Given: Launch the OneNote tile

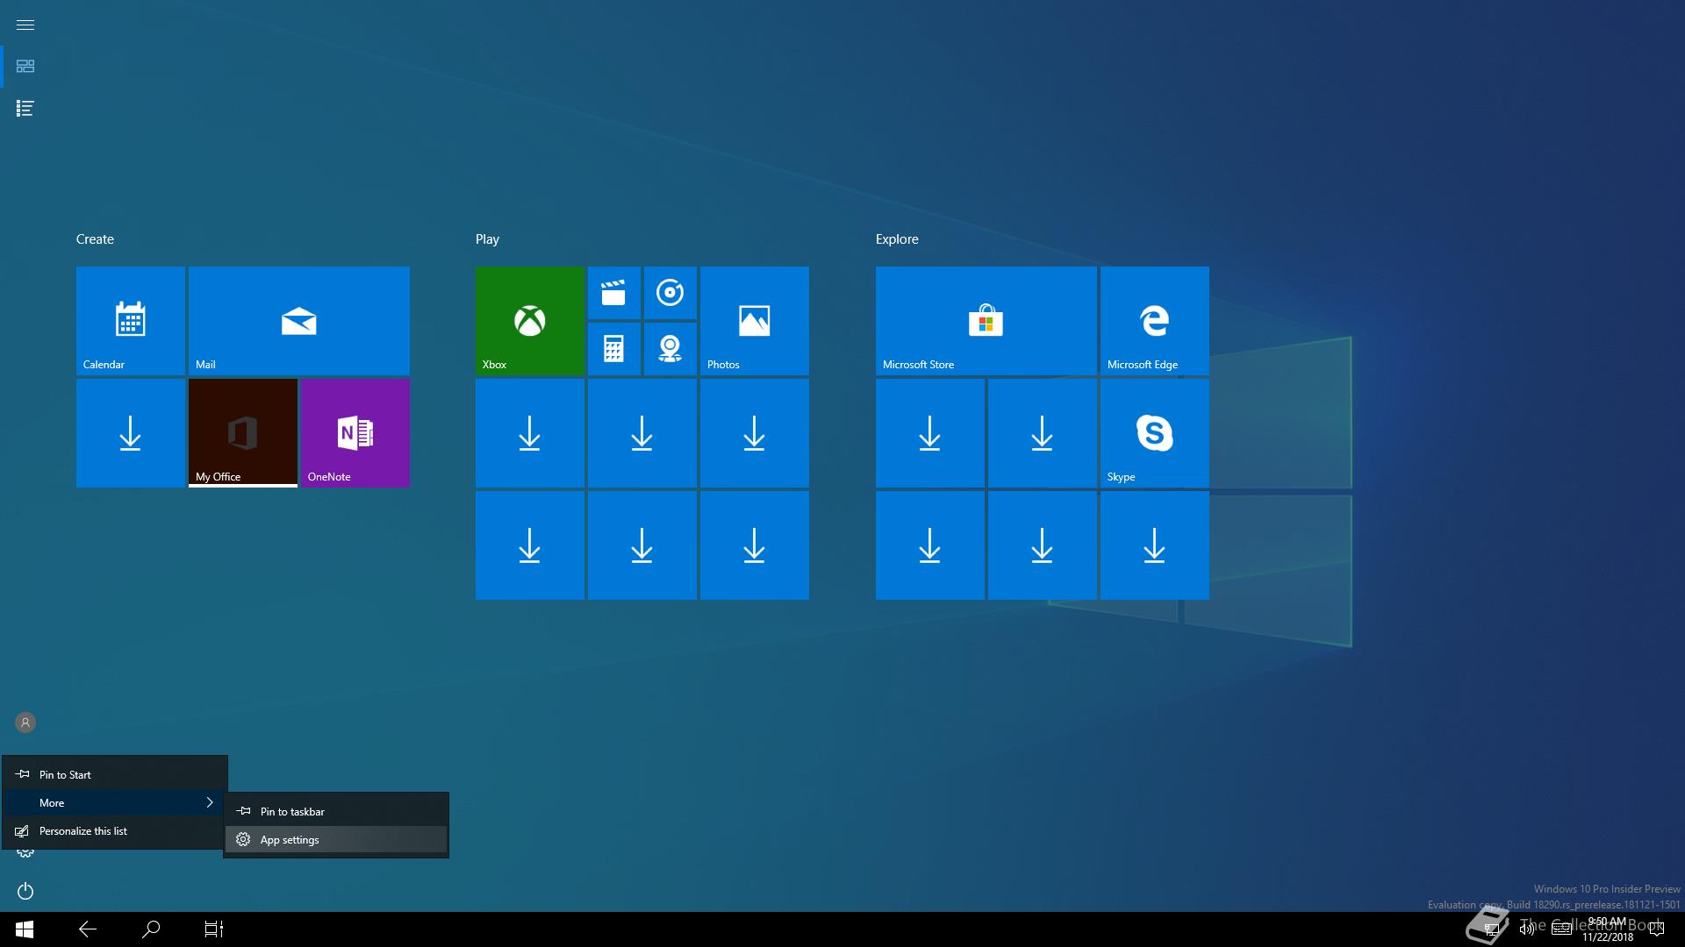Looking at the screenshot, I should point(355,433).
